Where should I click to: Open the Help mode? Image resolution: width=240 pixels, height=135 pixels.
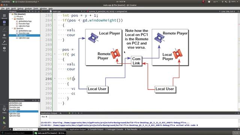4,49
